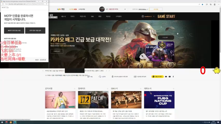Click the address bar of the popup window
This screenshot has height=124, width=221.
[25, 4]
